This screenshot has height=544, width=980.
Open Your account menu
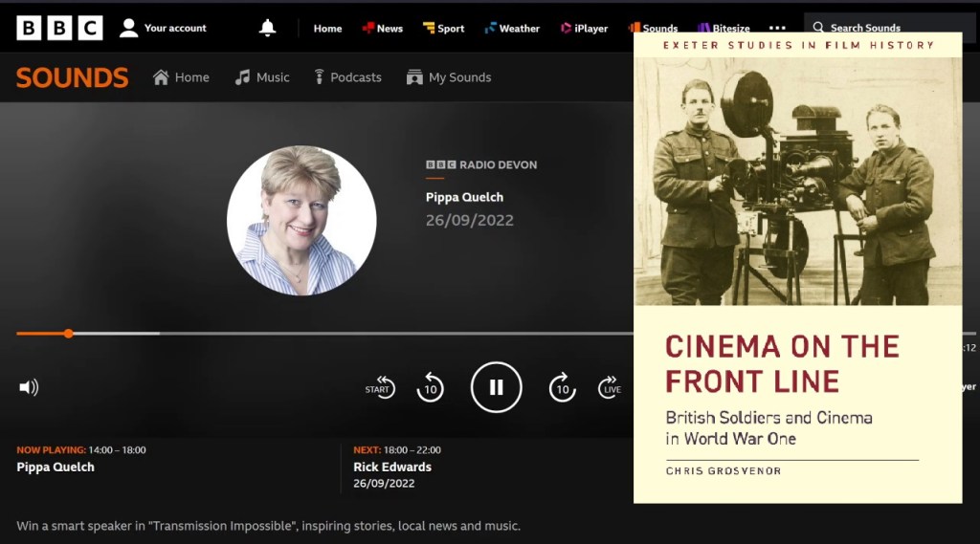pos(163,28)
